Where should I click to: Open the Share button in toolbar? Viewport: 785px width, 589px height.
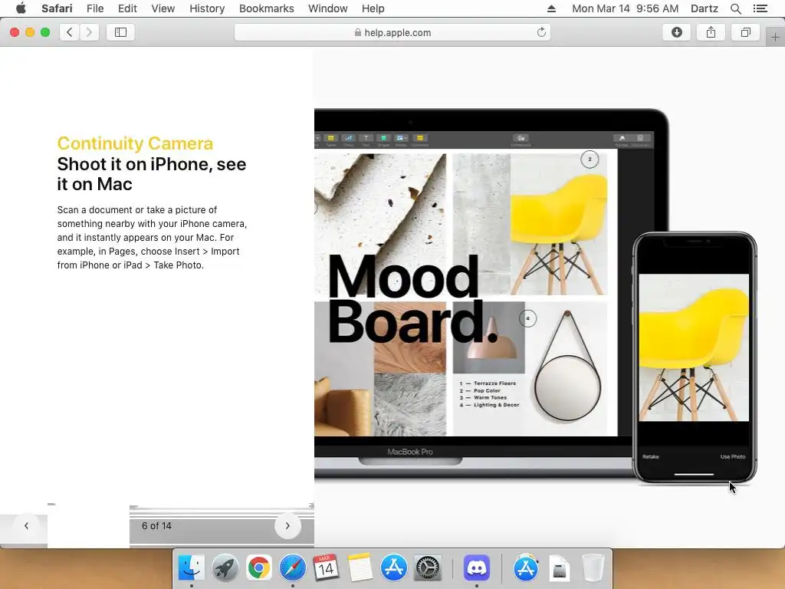(x=711, y=32)
